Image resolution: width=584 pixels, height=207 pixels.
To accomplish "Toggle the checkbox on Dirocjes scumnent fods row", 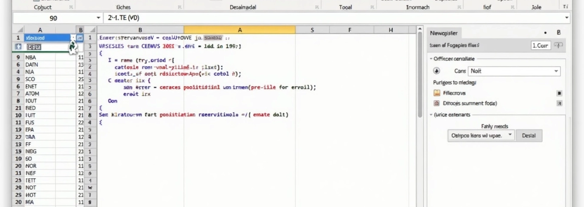I will pos(559,103).
